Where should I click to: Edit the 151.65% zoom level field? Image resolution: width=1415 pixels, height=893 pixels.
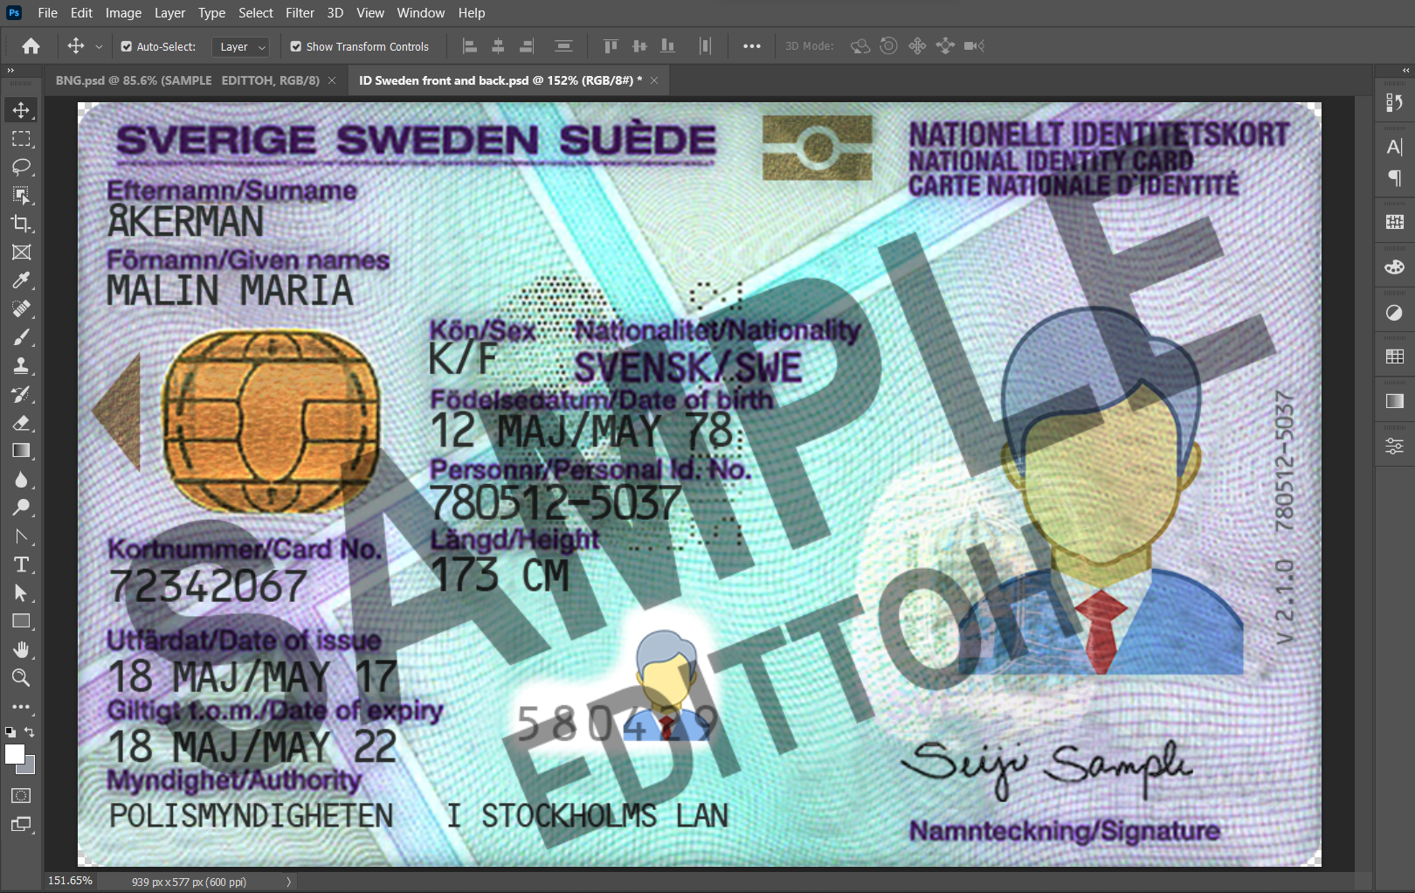(70, 881)
